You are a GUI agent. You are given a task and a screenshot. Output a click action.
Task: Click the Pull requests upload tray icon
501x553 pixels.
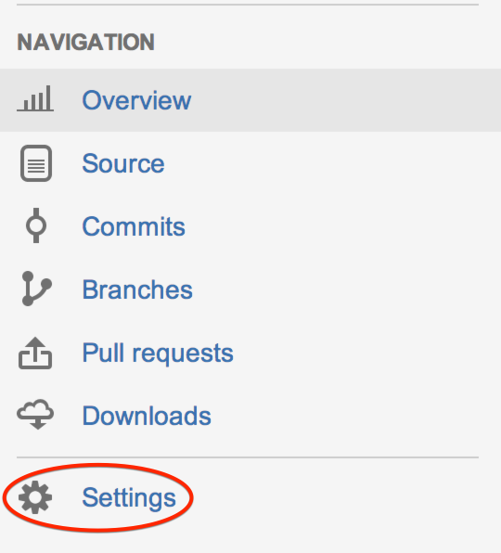(x=35, y=353)
